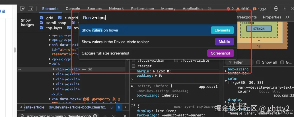
Task: Expand ellipsis in the selected li node
Action: point(67,69)
